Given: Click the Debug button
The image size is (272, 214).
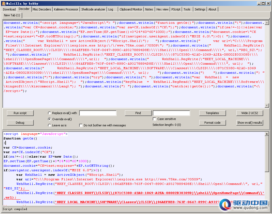Looking at the screenshot, I should 20,123.
